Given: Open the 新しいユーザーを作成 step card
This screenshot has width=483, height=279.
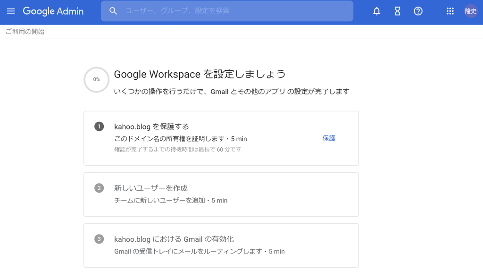Looking at the screenshot, I should [221, 194].
